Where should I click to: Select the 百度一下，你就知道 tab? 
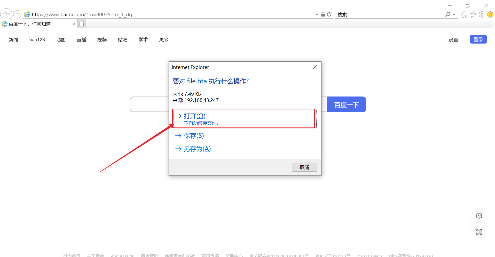point(39,24)
